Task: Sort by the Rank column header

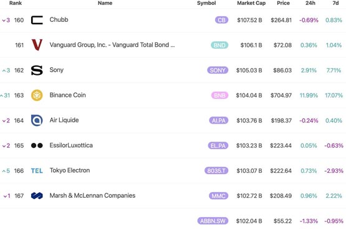Action: 16,3
